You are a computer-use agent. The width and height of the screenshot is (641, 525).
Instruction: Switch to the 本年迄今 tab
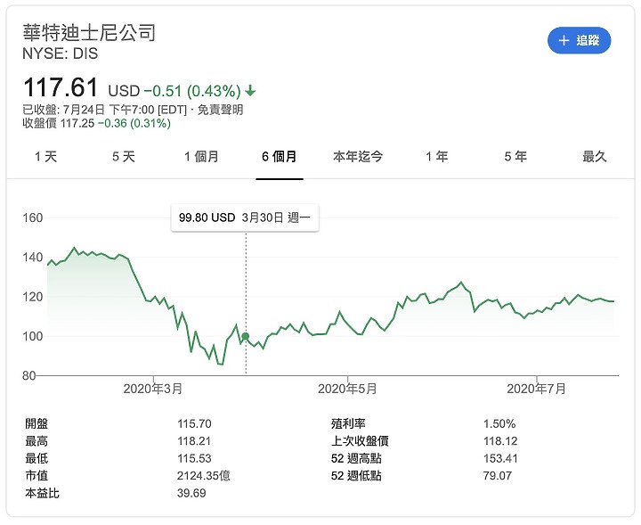coord(358,156)
